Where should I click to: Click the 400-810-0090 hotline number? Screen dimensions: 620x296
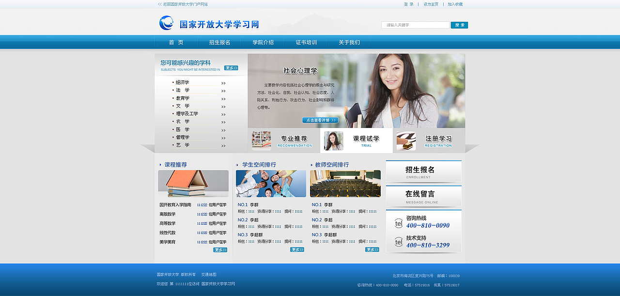(x=428, y=226)
